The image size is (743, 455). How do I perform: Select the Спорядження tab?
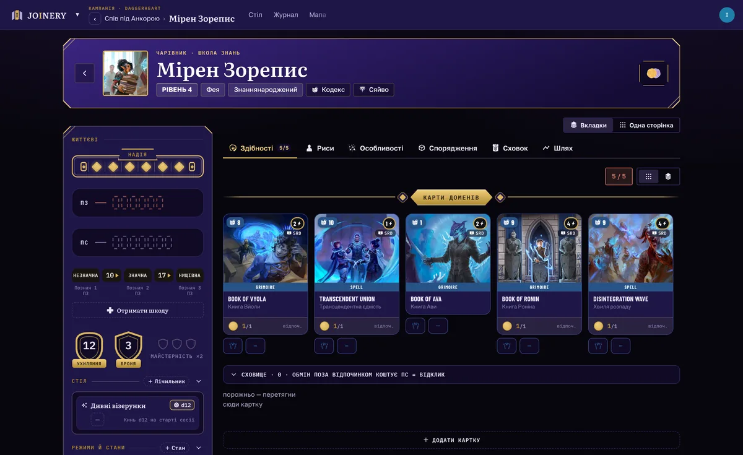[448, 149]
